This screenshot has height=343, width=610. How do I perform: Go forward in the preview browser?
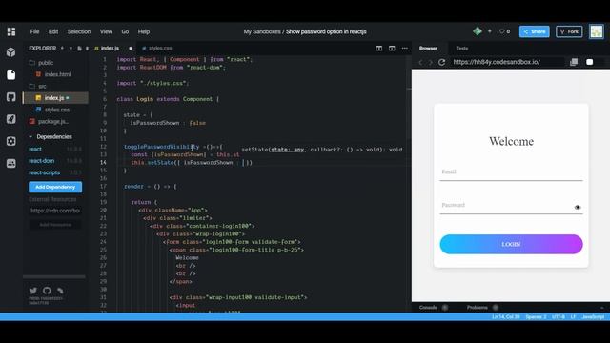(430, 62)
